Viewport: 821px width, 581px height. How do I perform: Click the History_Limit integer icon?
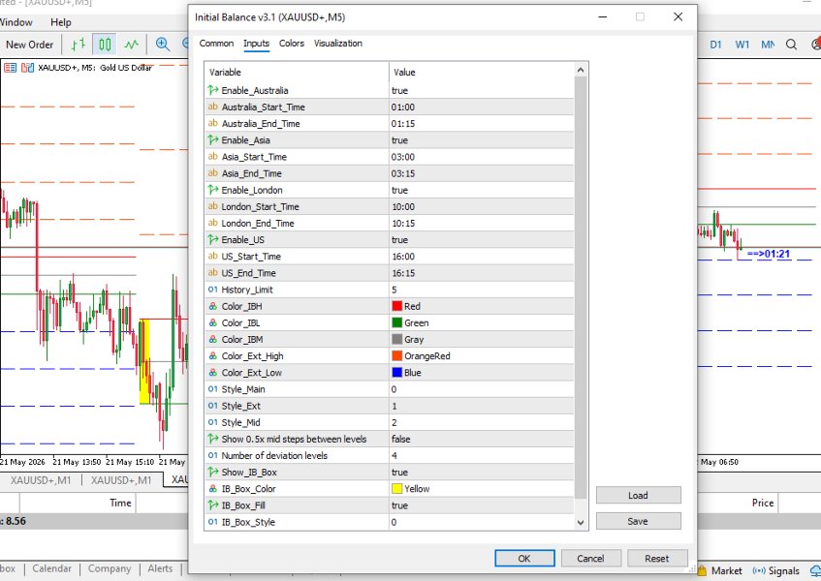pos(213,290)
